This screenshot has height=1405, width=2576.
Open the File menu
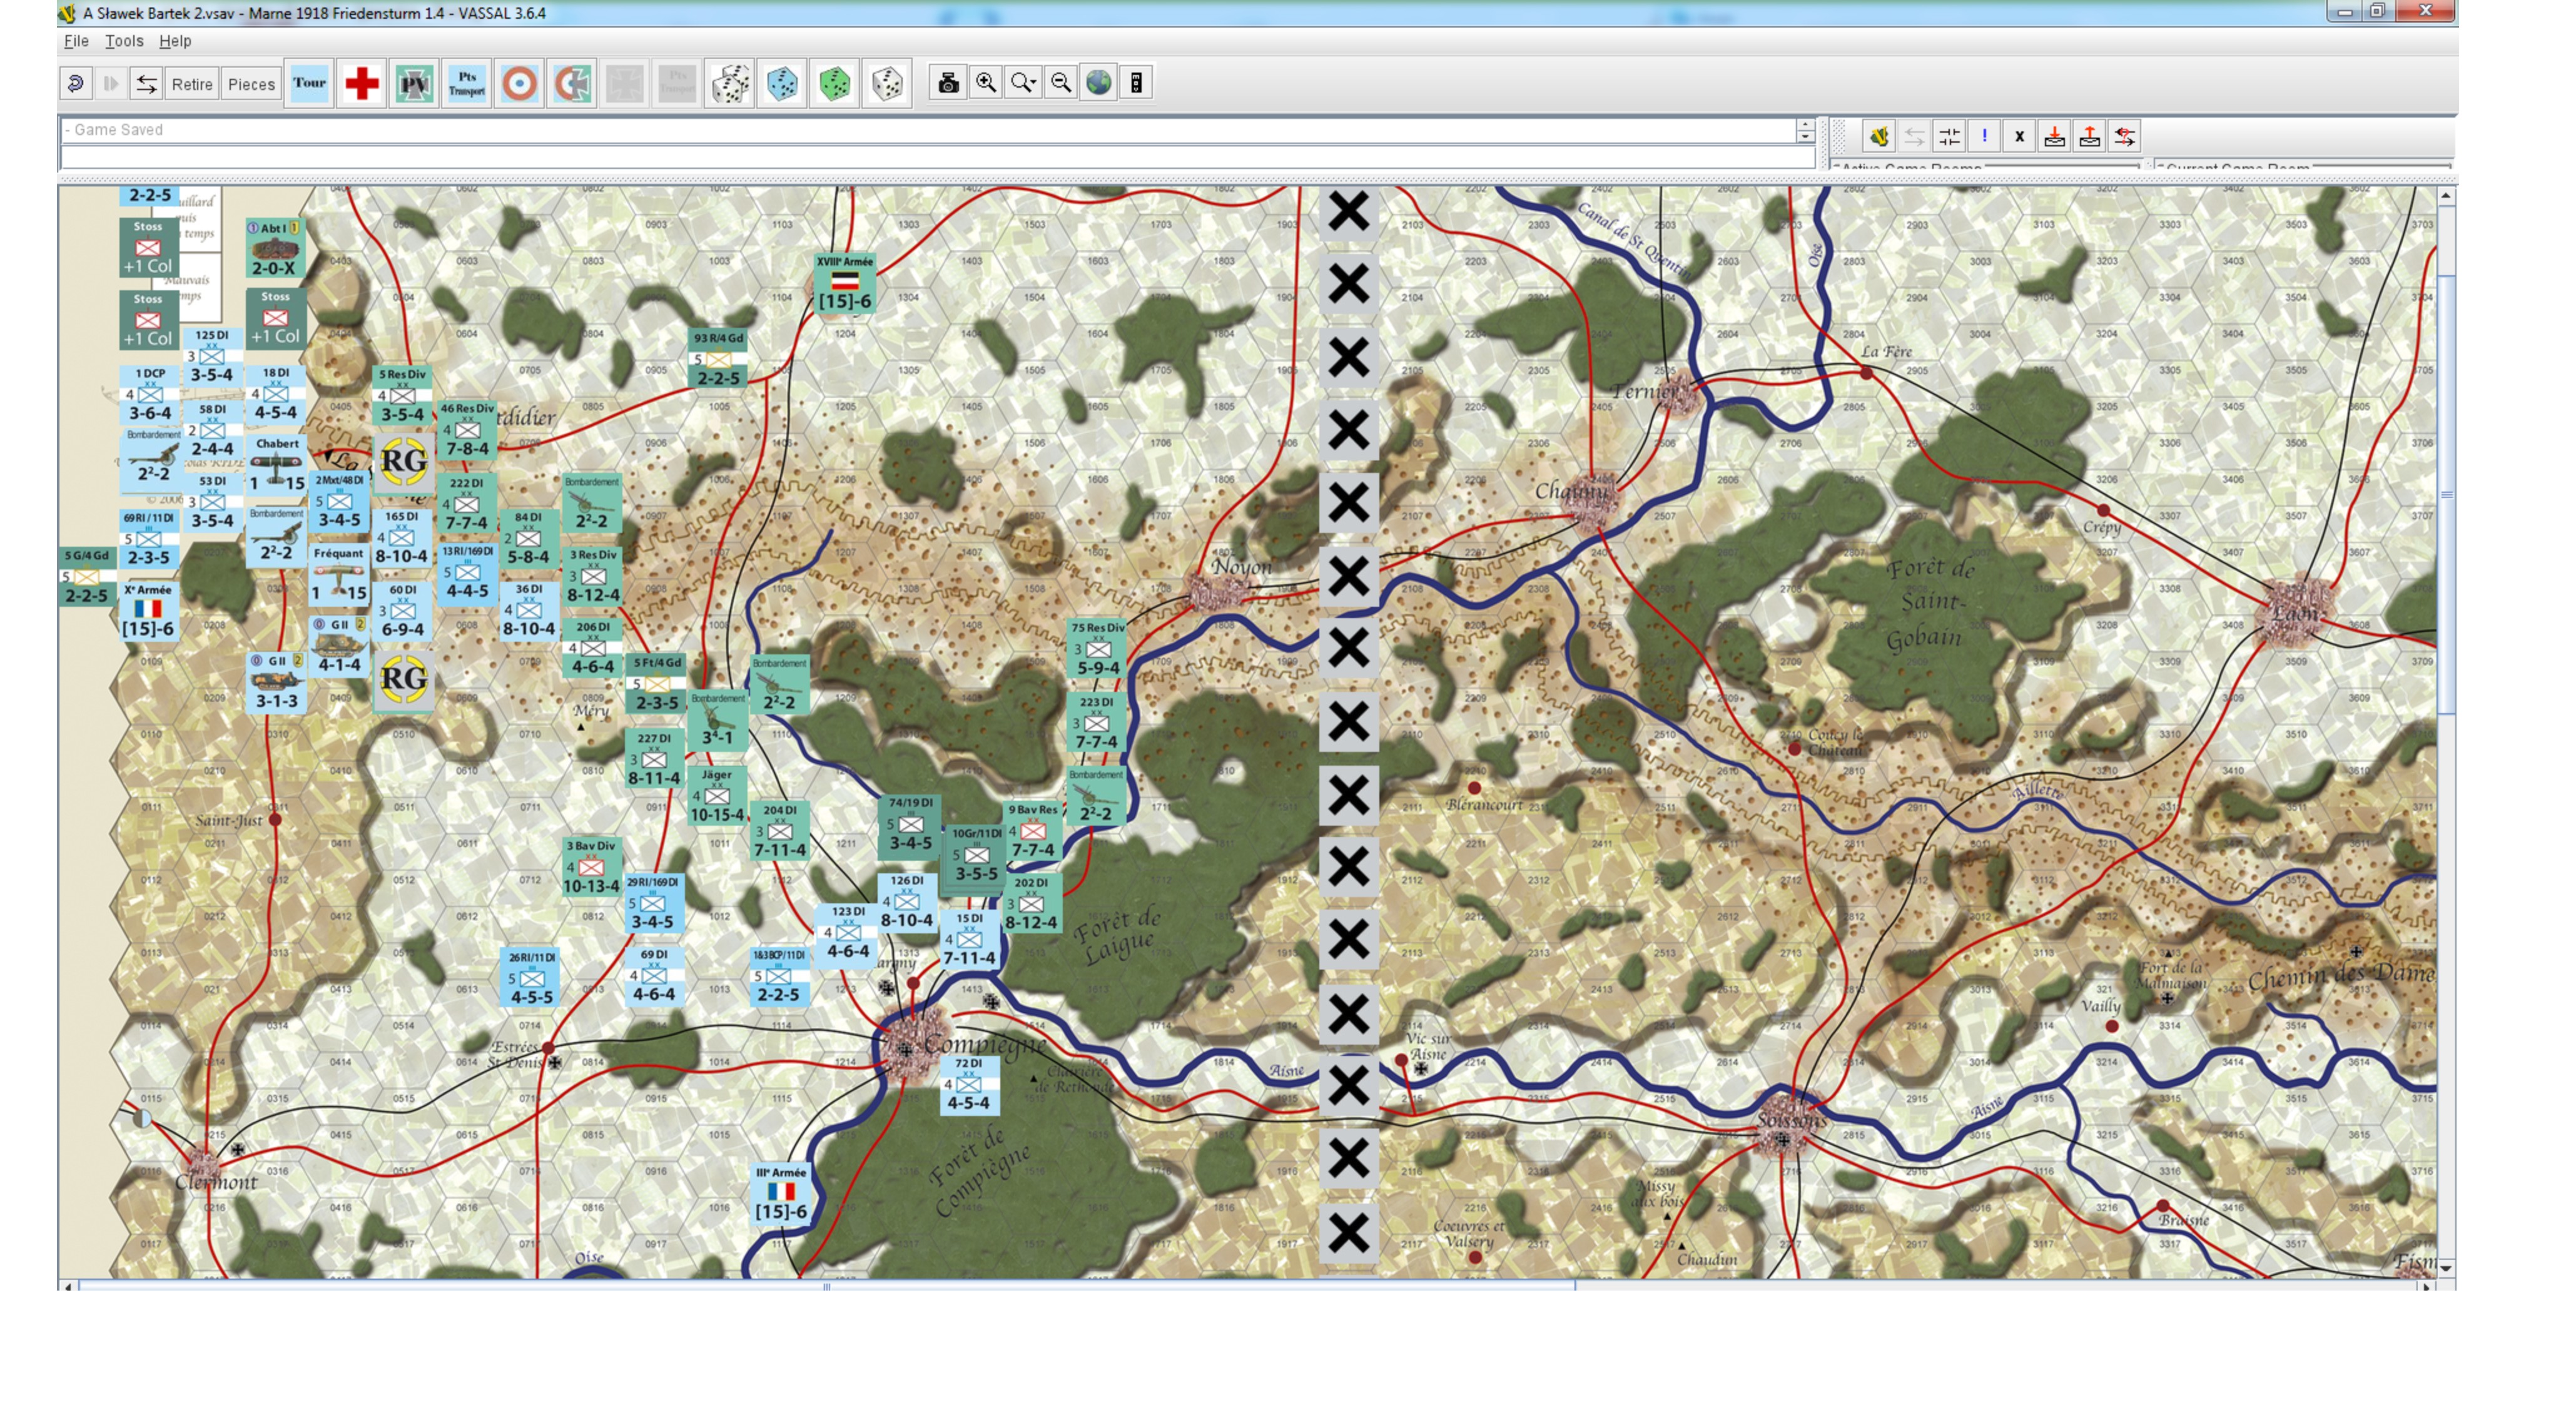click(76, 41)
